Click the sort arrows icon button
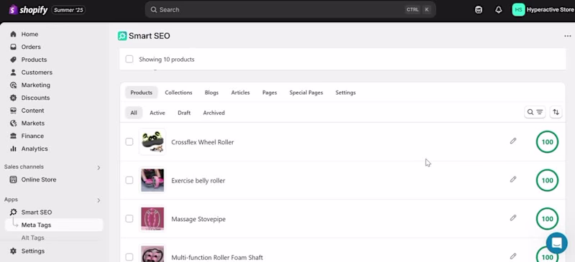Screen dimensions: 575x262 pos(556,112)
